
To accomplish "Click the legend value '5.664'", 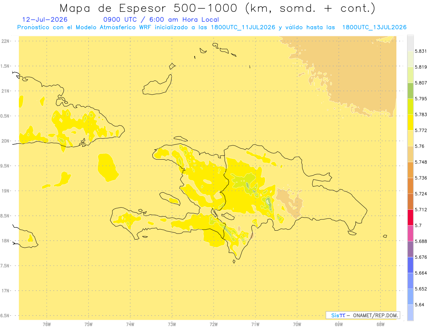I will pyautogui.click(x=421, y=273).
